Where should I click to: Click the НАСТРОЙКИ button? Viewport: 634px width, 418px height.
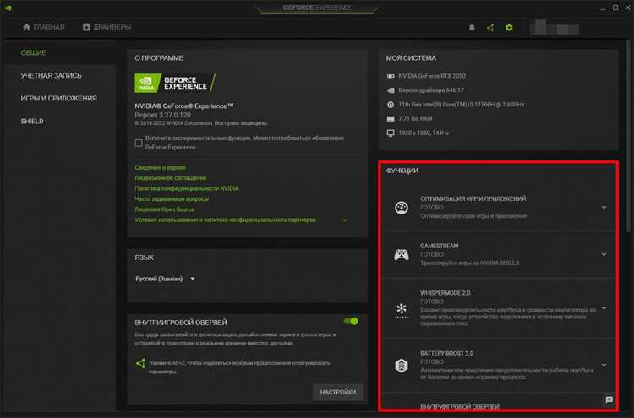tap(338, 392)
